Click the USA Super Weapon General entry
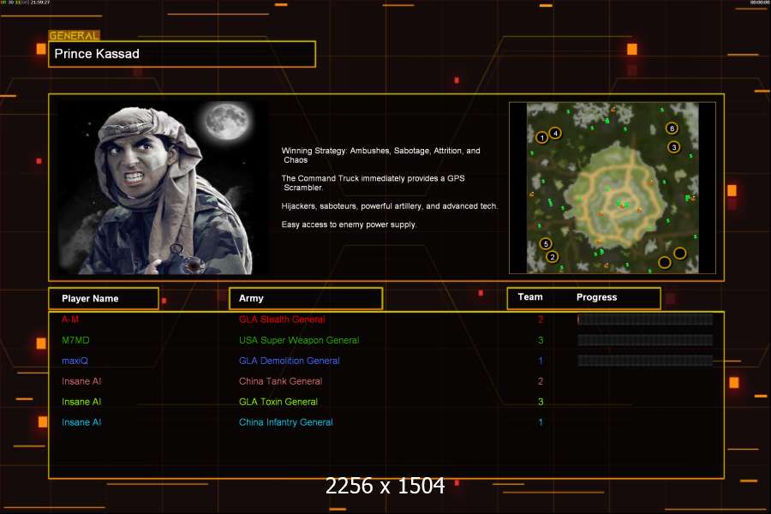 tap(299, 340)
